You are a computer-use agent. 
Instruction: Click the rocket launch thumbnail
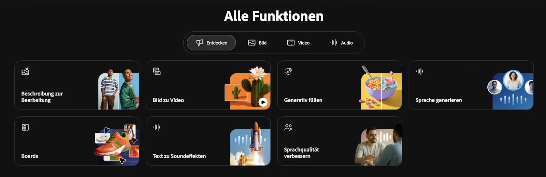click(250, 143)
